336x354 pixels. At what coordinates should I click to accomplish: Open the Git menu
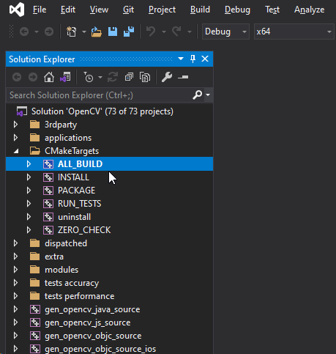[128, 10]
